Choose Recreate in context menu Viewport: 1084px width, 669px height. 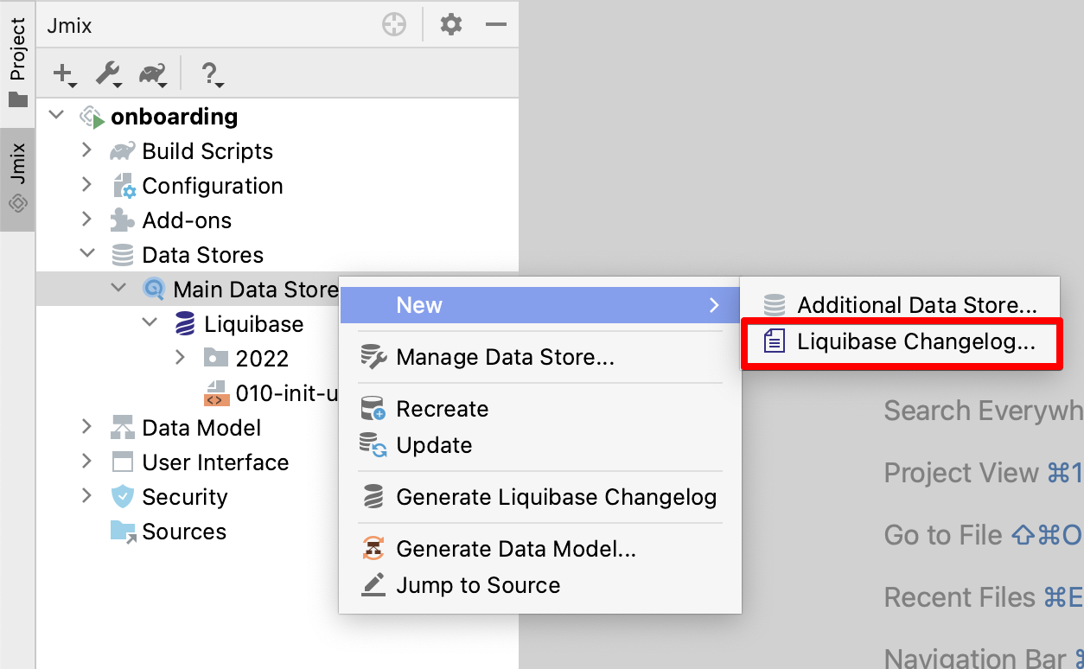pyautogui.click(x=540, y=409)
